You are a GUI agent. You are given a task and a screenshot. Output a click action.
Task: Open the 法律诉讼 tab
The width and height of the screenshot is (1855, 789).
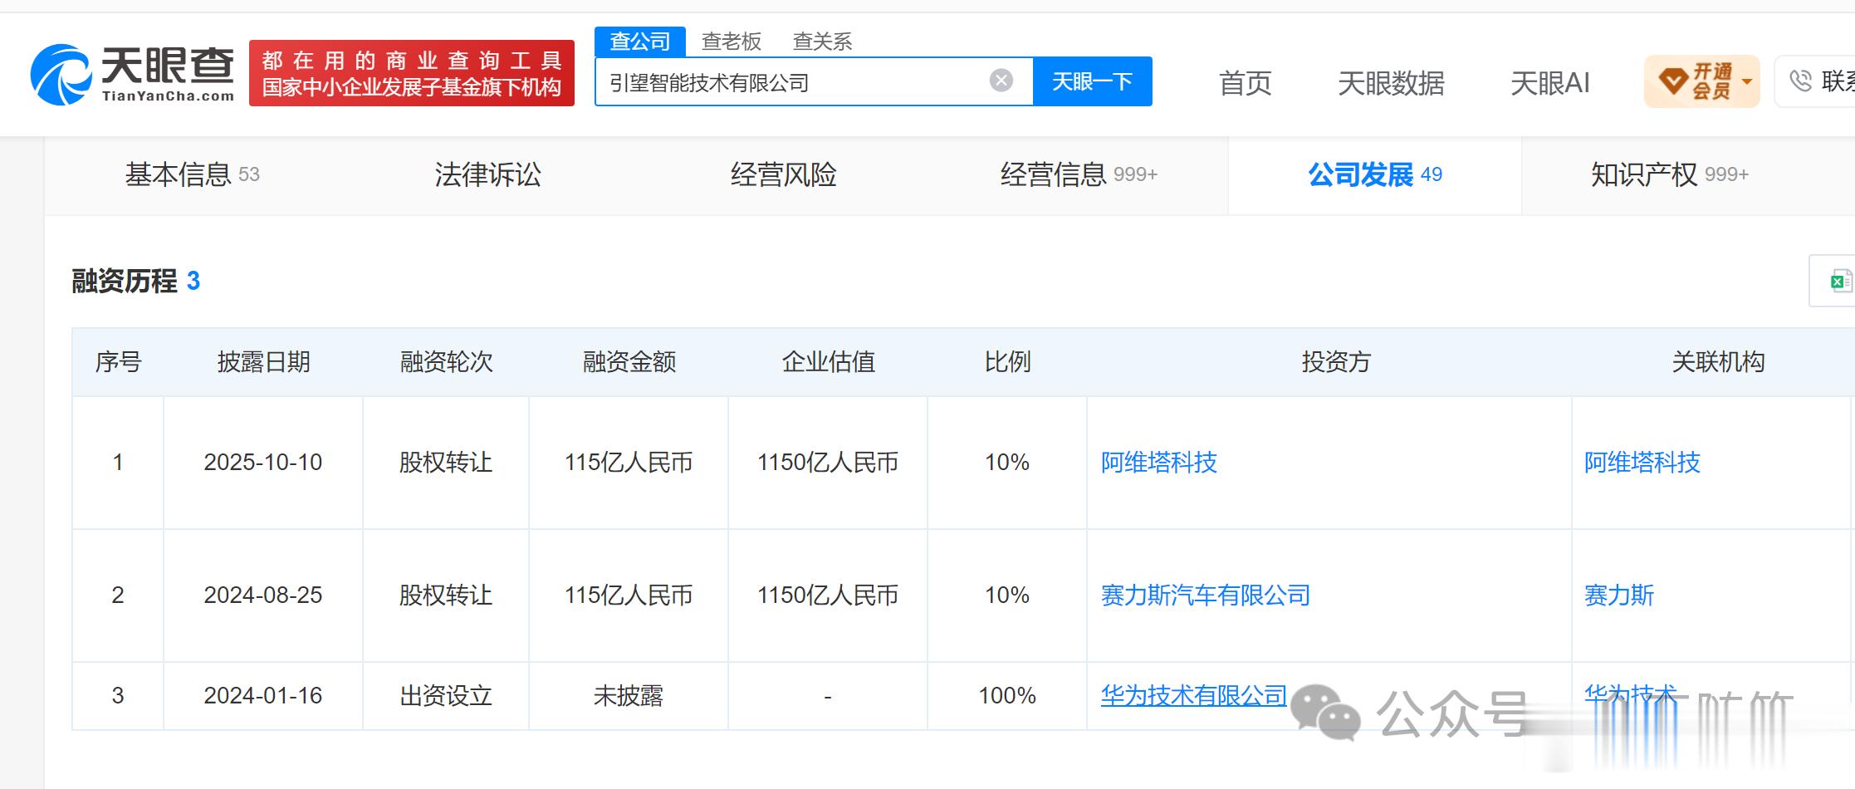488,174
